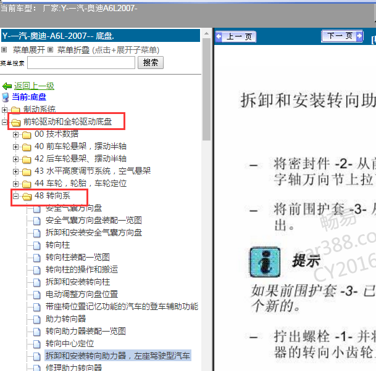The width and height of the screenshot is (376, 371).
Task: Expand the 制动系统 tree node
Action: (4, 110)
